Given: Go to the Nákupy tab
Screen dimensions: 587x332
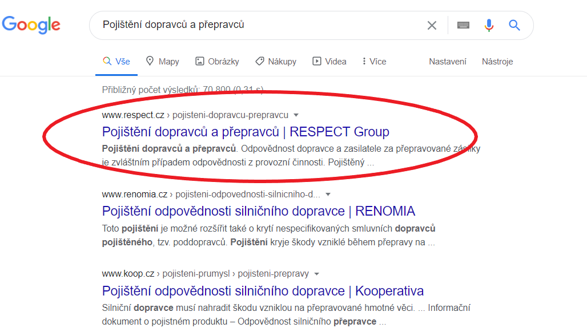Looking at the screenshot, I should (276, 61).
